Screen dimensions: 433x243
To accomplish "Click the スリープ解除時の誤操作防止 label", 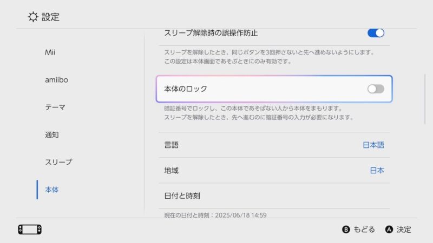I will click(211, 33).
